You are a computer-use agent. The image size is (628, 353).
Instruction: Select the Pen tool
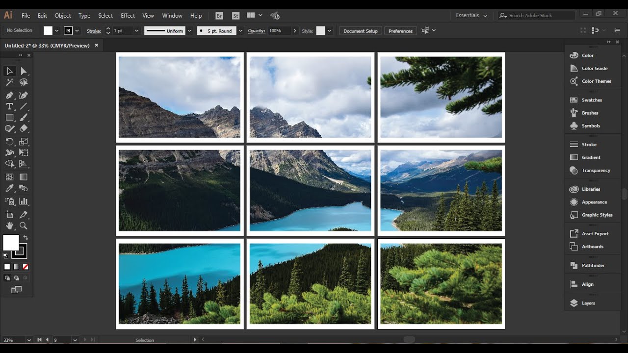(x=9, y=95)
